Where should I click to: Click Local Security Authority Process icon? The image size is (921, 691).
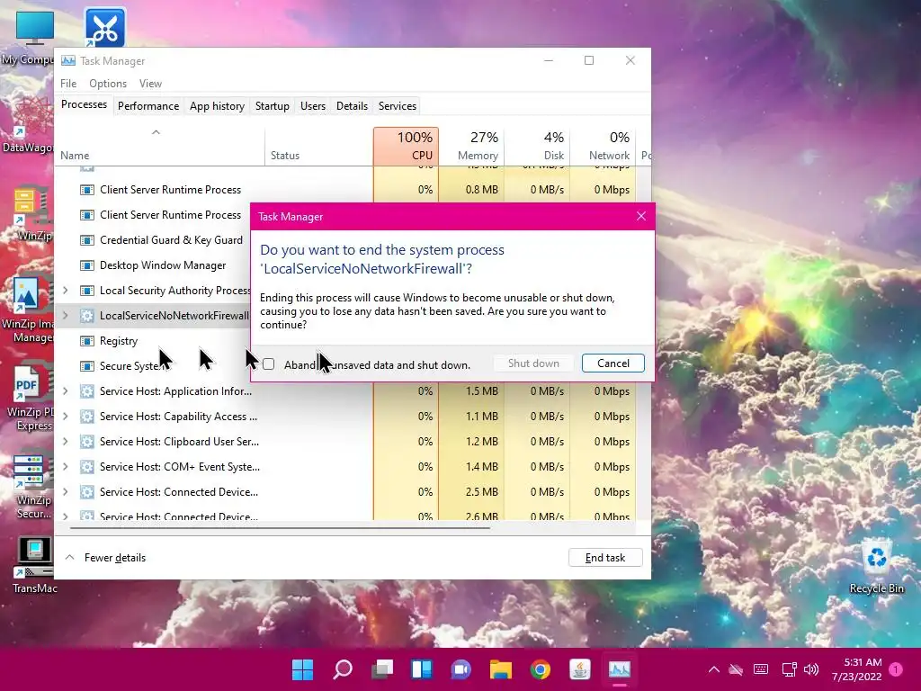click(x=87, y=291)
